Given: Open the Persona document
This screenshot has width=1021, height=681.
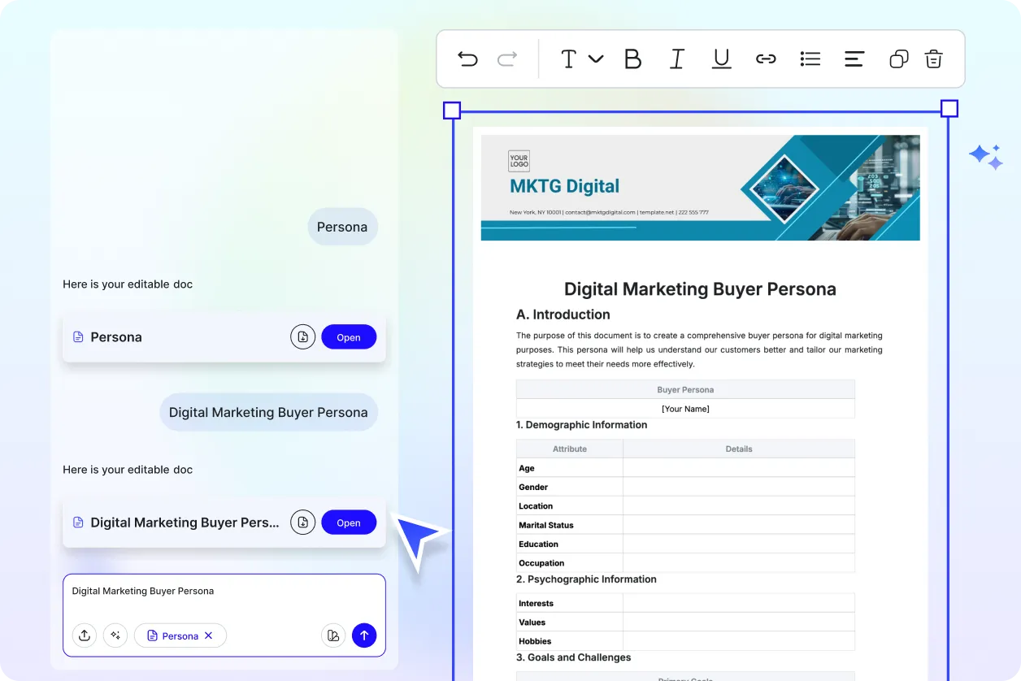Looking at the screenshot, I should click(349, 337).
